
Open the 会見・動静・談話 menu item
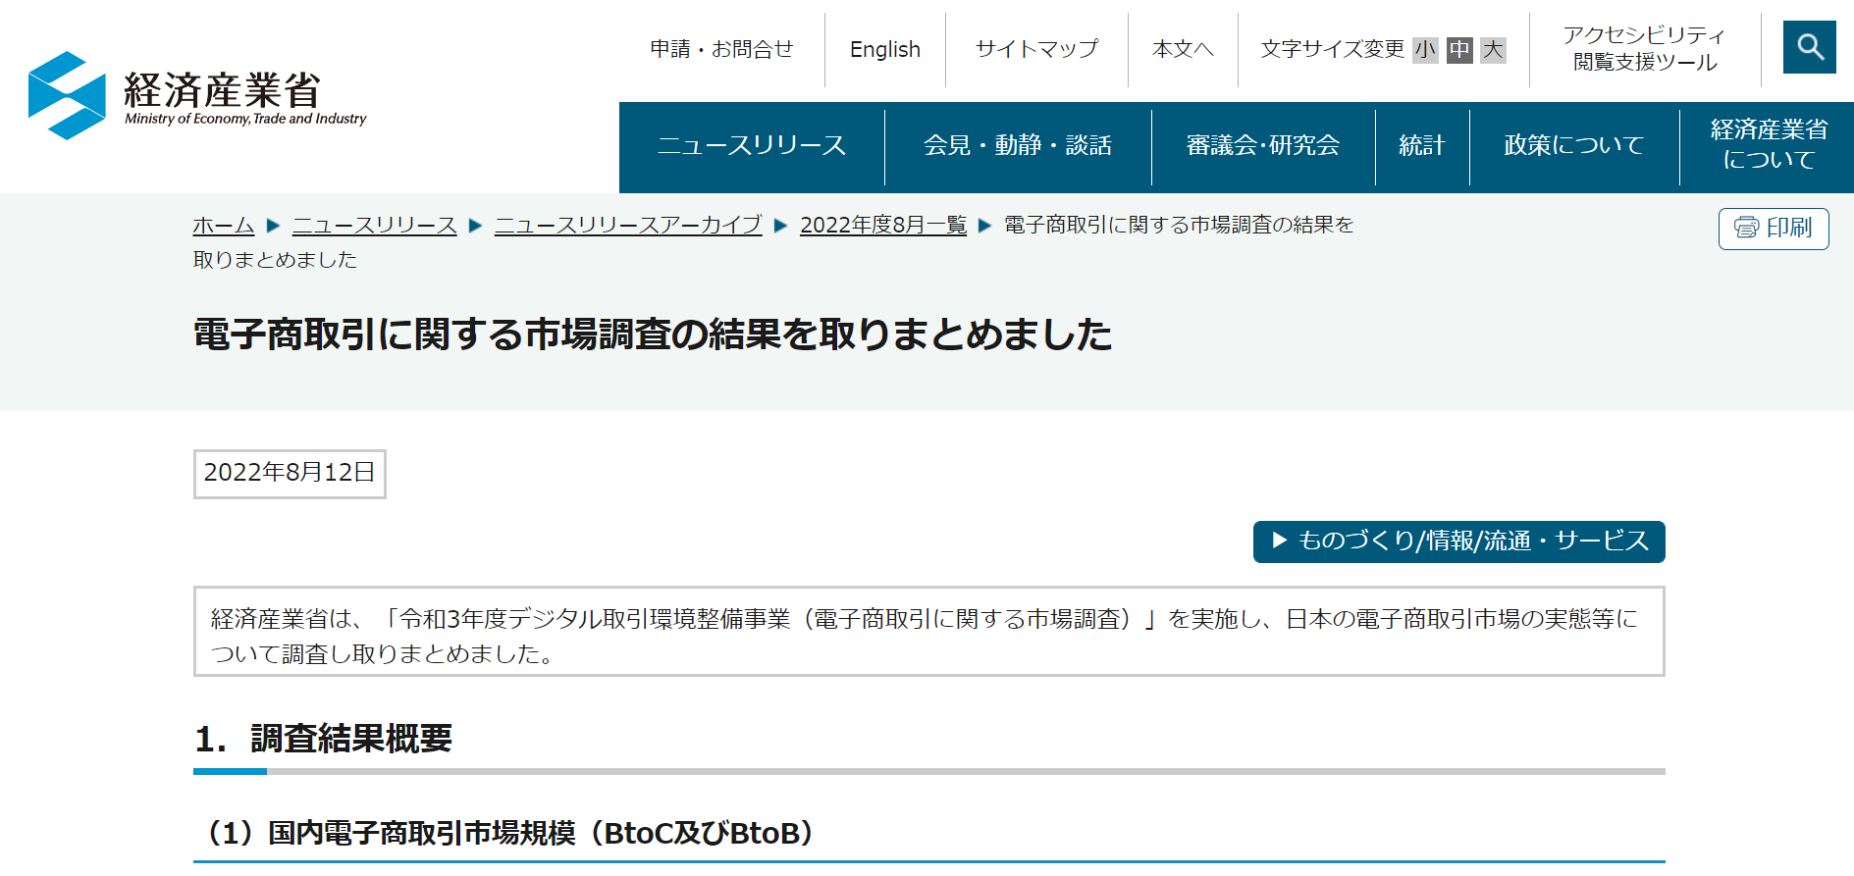point(1018,145)
